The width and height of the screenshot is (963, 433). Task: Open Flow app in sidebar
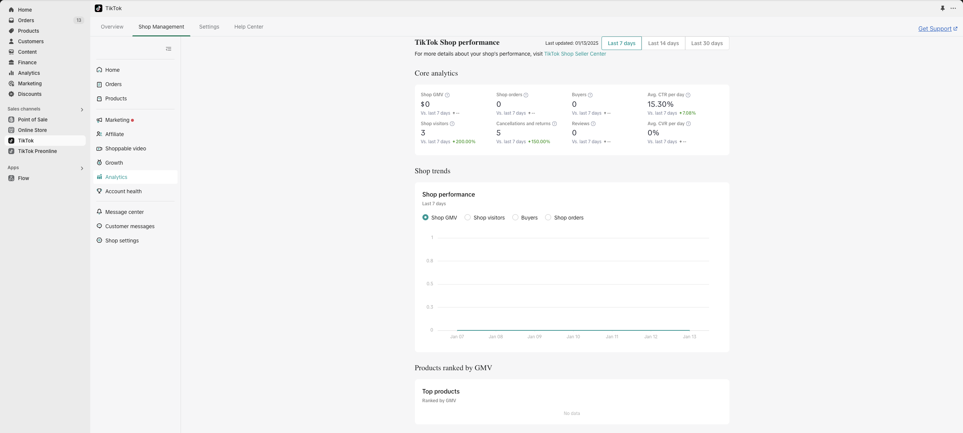23,178
